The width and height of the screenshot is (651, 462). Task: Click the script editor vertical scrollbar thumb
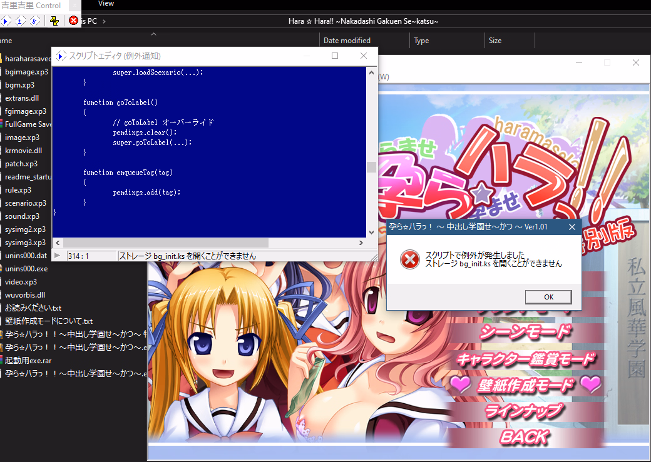pyautogui.click(x=371, y=167)
